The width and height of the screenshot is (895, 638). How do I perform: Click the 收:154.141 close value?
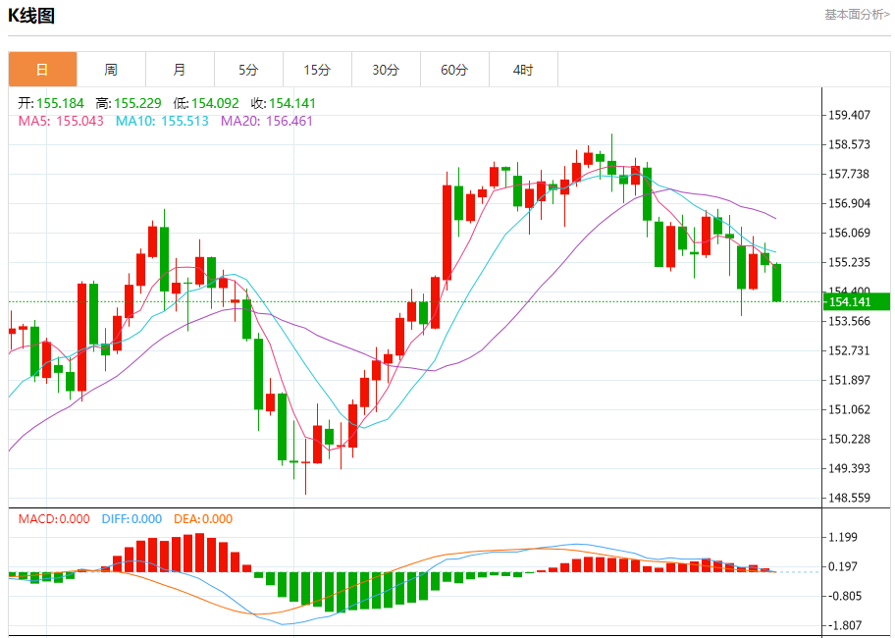[x=283, y=103]
